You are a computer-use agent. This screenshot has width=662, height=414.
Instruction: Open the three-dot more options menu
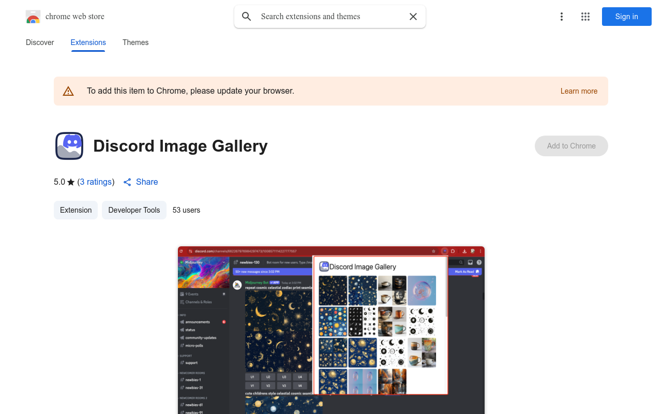[x=562, y=17]
